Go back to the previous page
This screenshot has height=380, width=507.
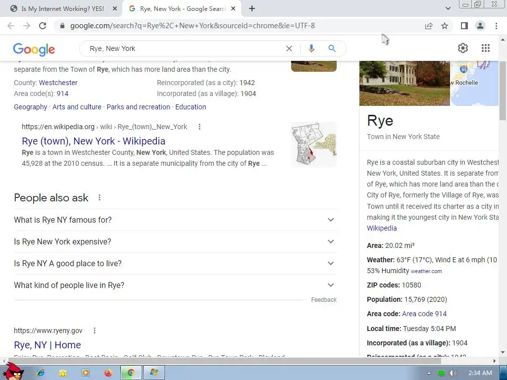coord(11,26)
